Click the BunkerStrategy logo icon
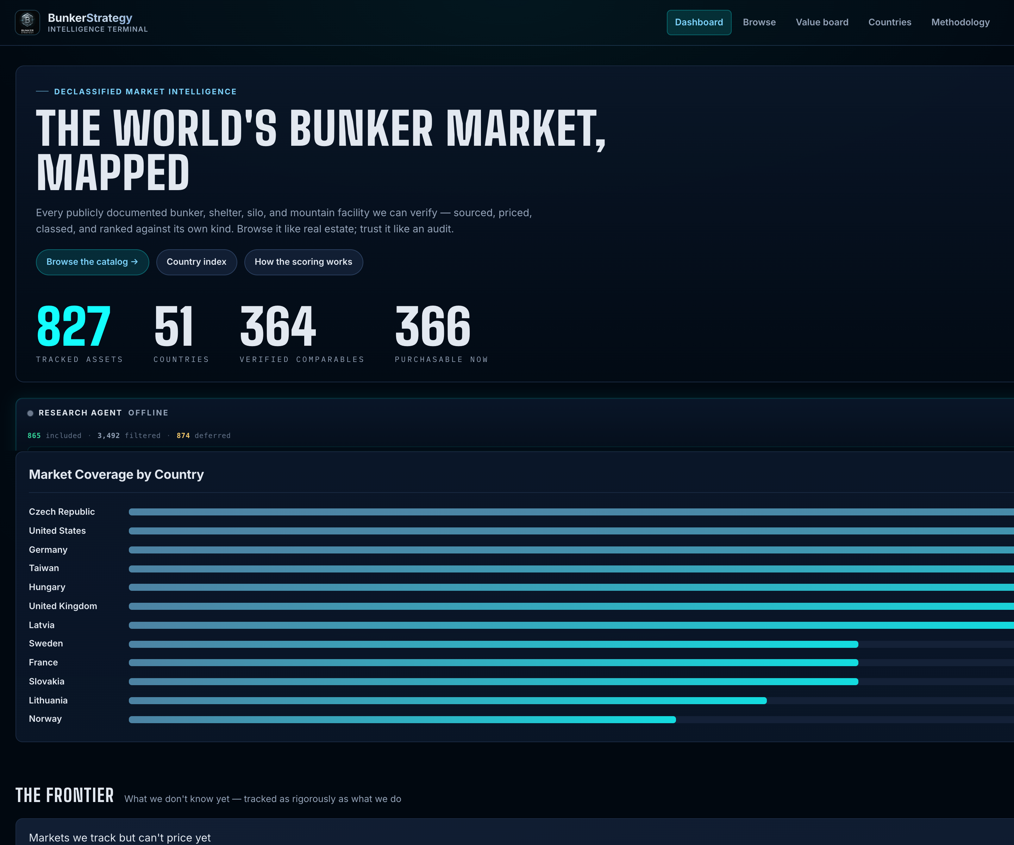This screenshot has width=1014, height=845. coord(27,22)
